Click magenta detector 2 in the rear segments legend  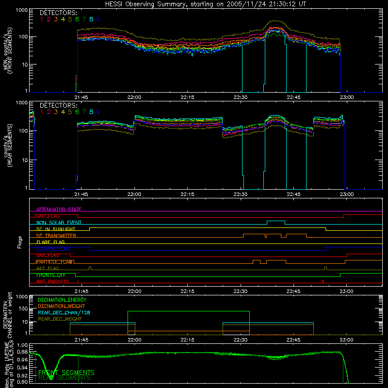(49, 112)
